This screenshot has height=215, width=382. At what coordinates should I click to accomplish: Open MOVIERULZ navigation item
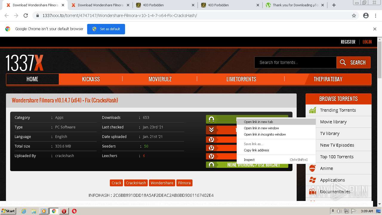click(160, 79)
